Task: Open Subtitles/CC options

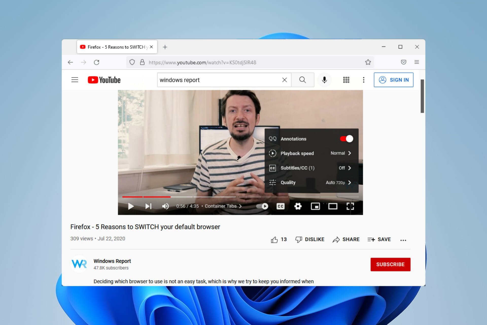Action: (311, 168)
